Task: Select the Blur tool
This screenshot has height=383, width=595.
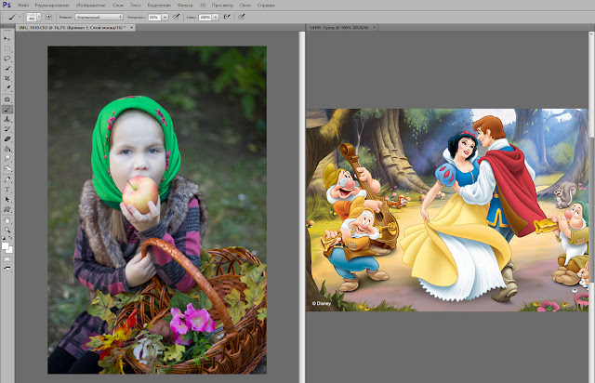Action: (x=7, y=159)
